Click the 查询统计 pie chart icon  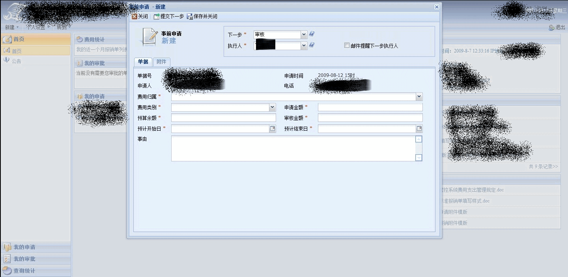7,271
